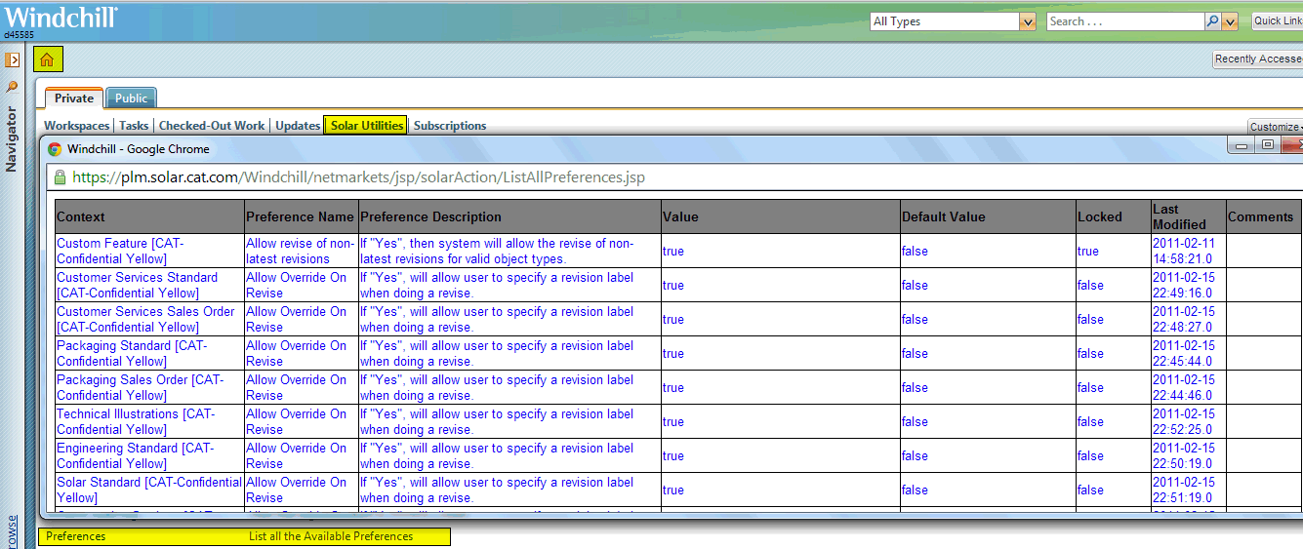Screen dimensions: 1303x549
Task: Open the search options dropdown arrow
Action: tap(1230, 21)
